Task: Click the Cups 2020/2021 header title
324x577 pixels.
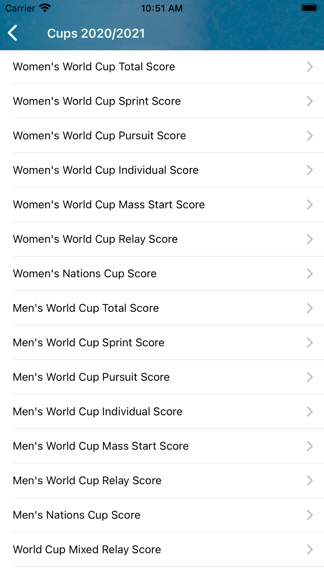Action: pyautogui.click(x=96, y=33)
